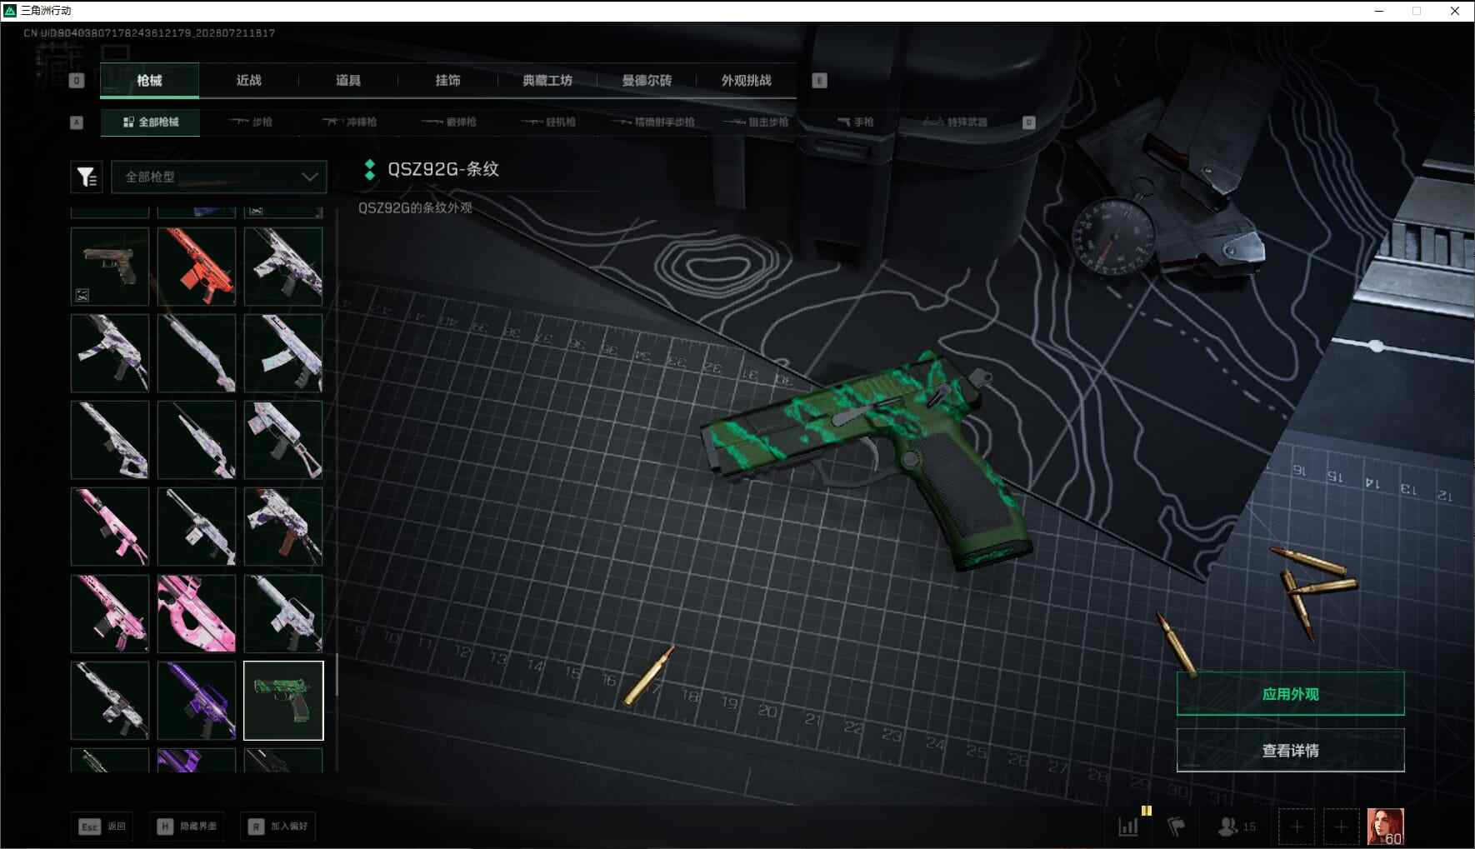The image size is (1475, 849).
Task: Click the H 隐藏界面 button
Action: (x=187, y=827)
